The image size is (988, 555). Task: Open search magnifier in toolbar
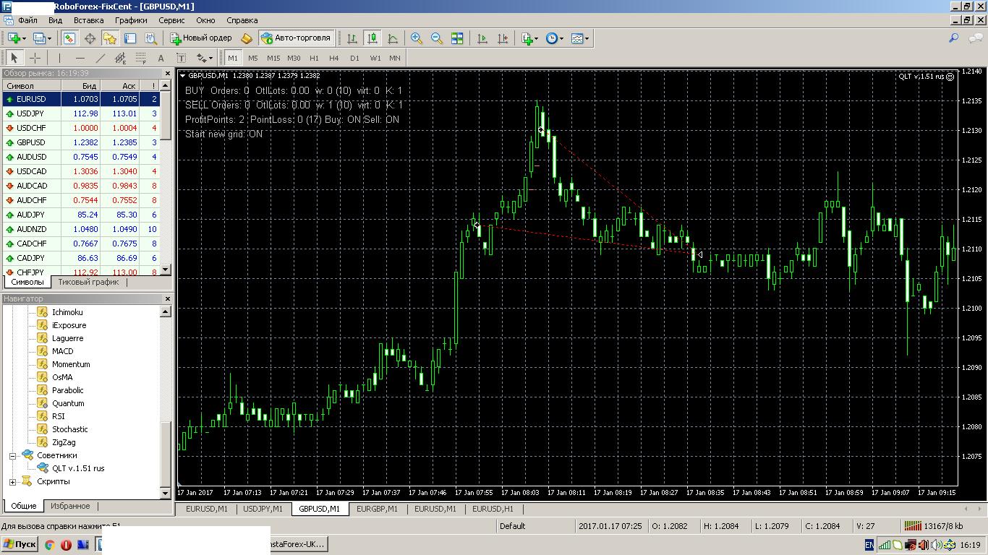(x=953, y=38)
